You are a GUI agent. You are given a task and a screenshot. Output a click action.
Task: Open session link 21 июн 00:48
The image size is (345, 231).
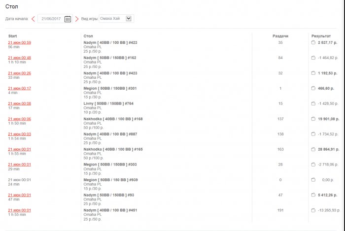20,58
